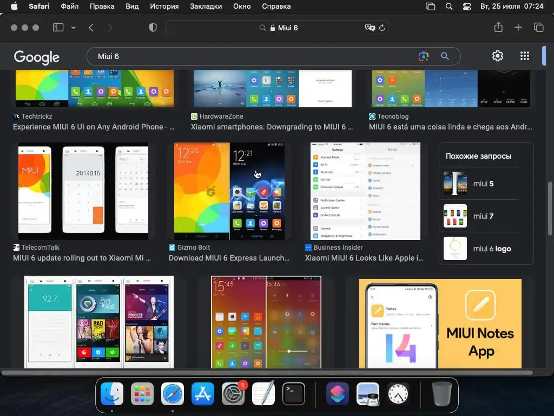Open the privacy shield report icon
Viewport: 554px width, 416px height.
pyautogui.click(x=153, y=28)
